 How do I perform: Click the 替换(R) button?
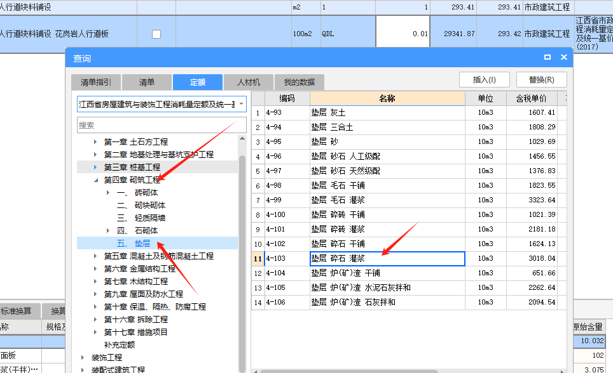pyautogui.click(x=541, y=79)
